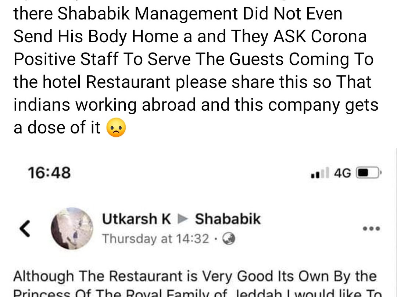Click the line starting "there Shababik Management"

178,14
